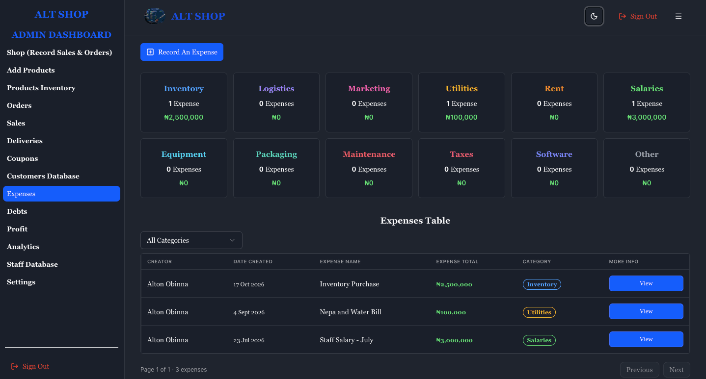Click the Utilities badge in table

539,312
